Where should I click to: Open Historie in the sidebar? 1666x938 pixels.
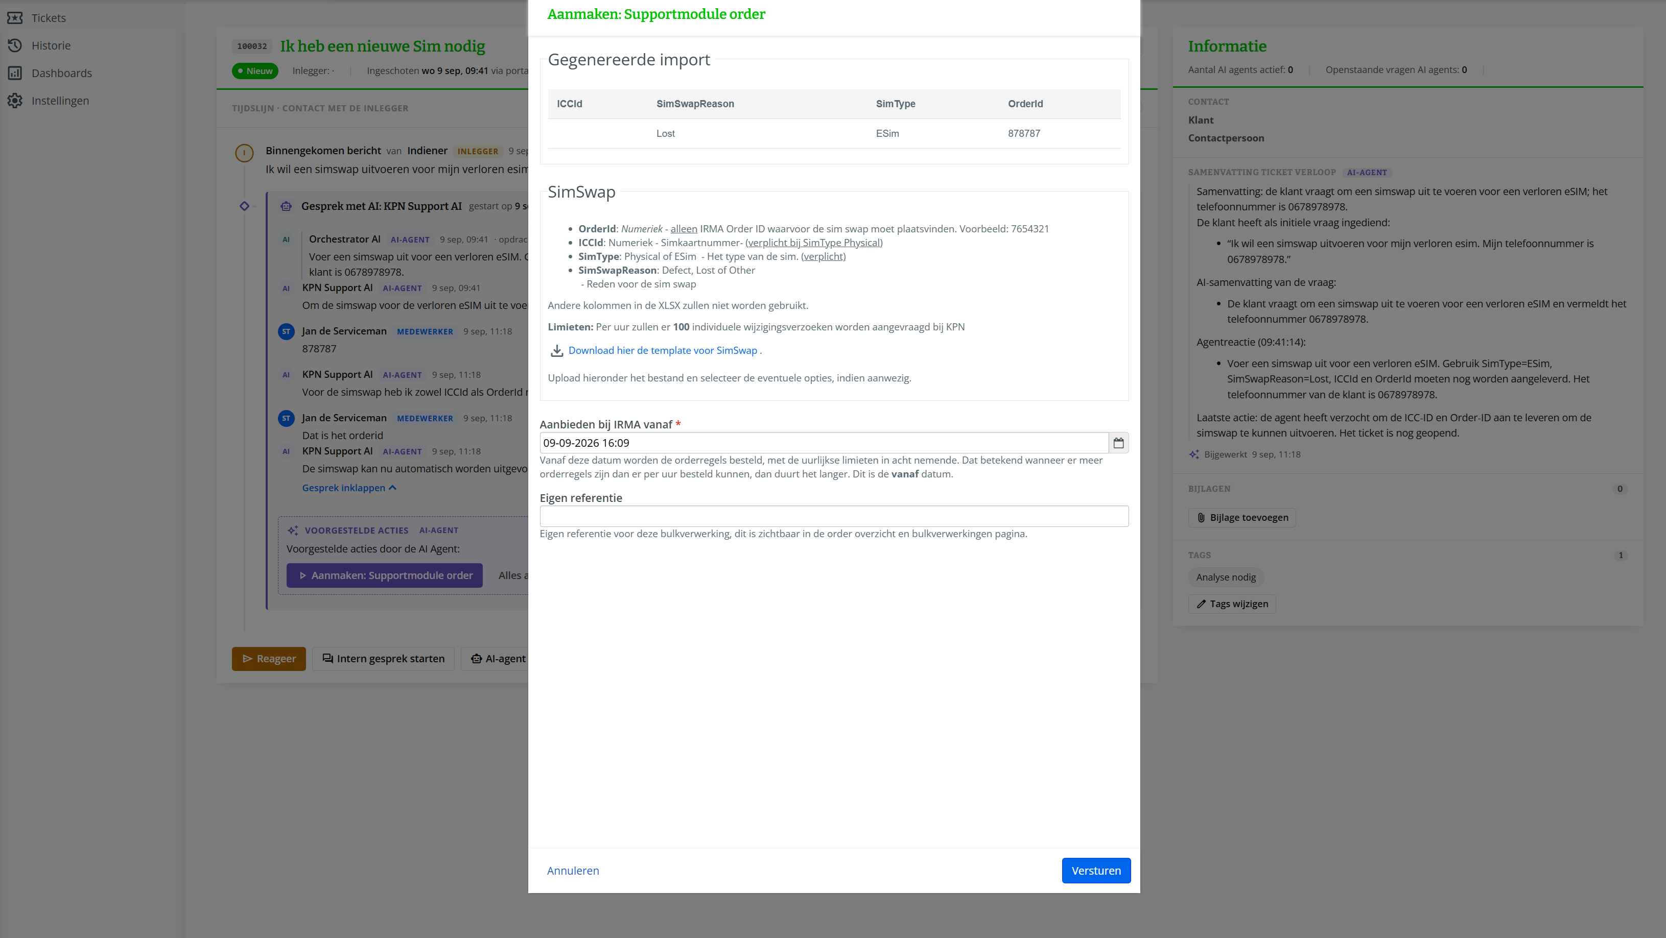[51, 45]
